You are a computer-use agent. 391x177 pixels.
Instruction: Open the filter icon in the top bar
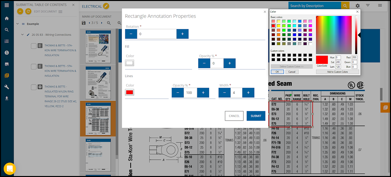point(368,6)
